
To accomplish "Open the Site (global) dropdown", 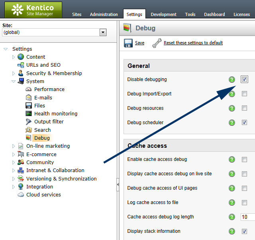I will (103, 32).
